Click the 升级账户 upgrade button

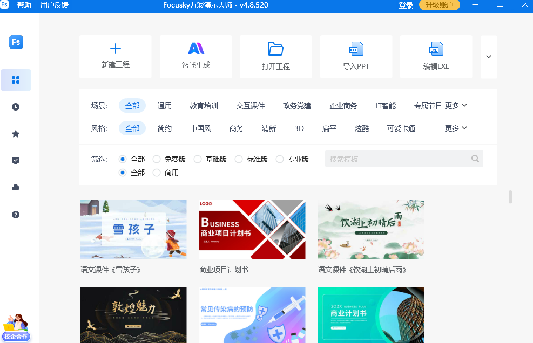tap(439, 5)
